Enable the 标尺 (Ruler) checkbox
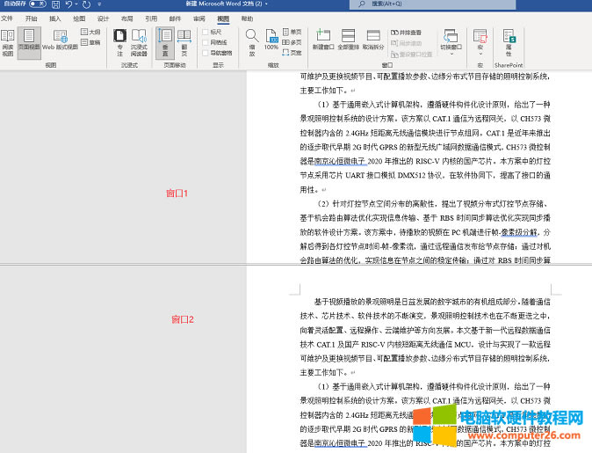Viewport: 592px width, 453px height. pos(206,32)
